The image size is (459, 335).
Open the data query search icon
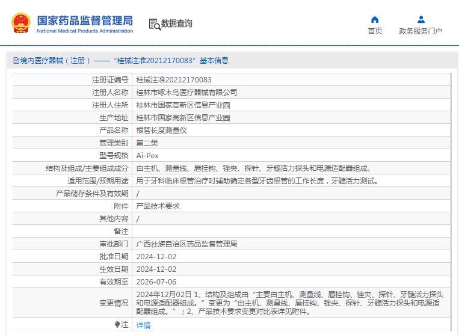pos(155,24)
